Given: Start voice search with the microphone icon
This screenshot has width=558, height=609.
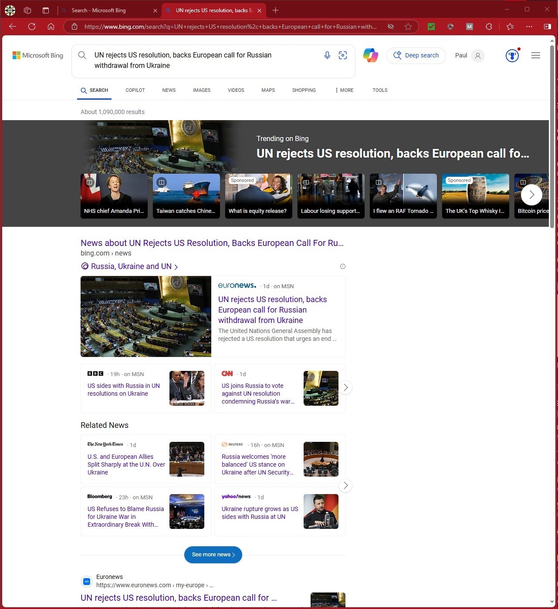Looking at the screenshot, I should (327, 55).
